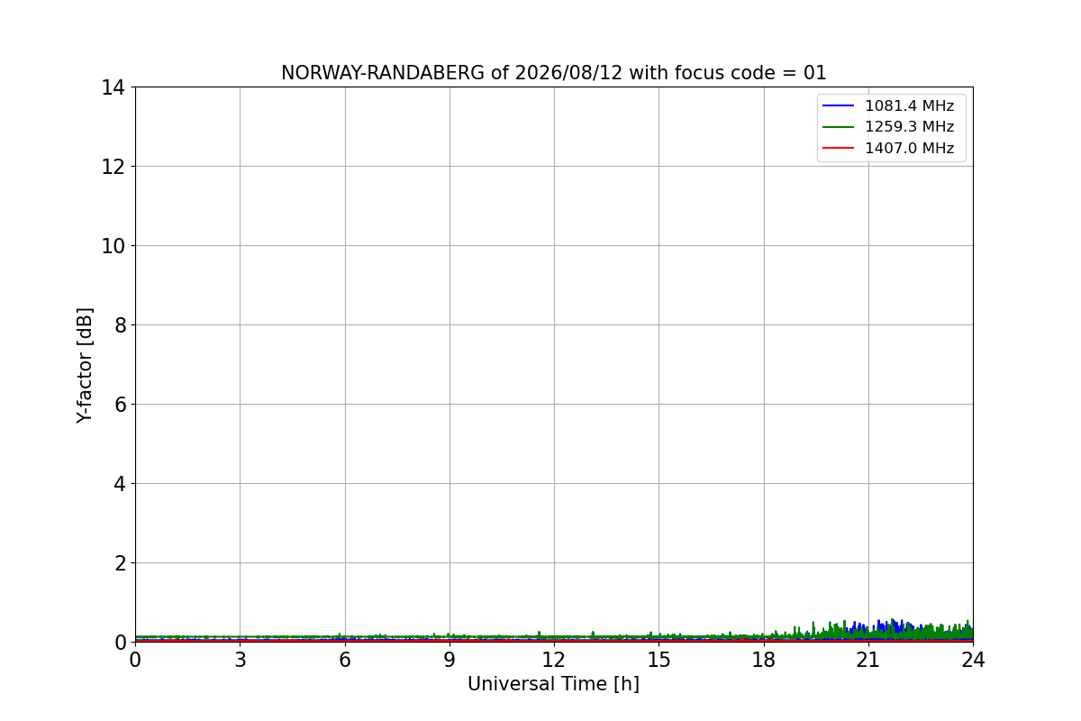Click the Y-factor [dB] axis label

pyautogui.click(x=85, y=365)
